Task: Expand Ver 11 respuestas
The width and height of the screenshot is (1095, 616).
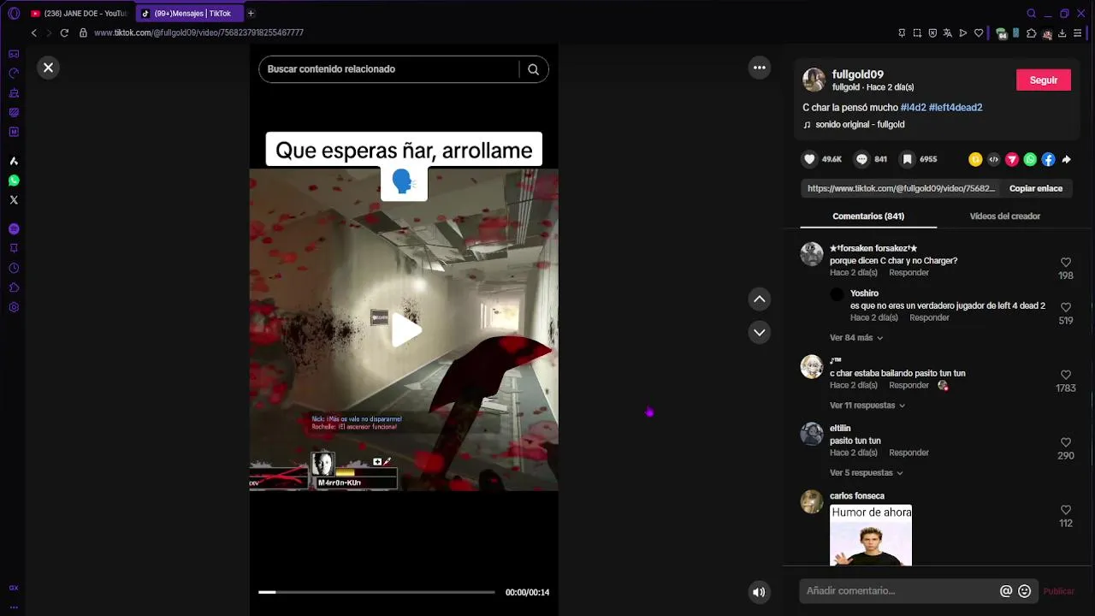Action: (x=867, y=406)
